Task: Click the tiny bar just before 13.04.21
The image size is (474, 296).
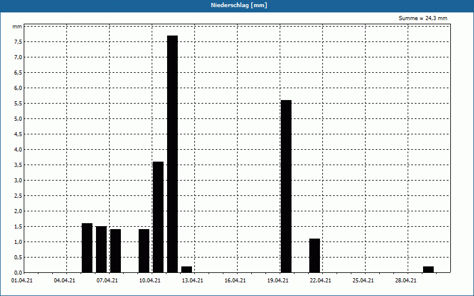Action: coord(187,269)
